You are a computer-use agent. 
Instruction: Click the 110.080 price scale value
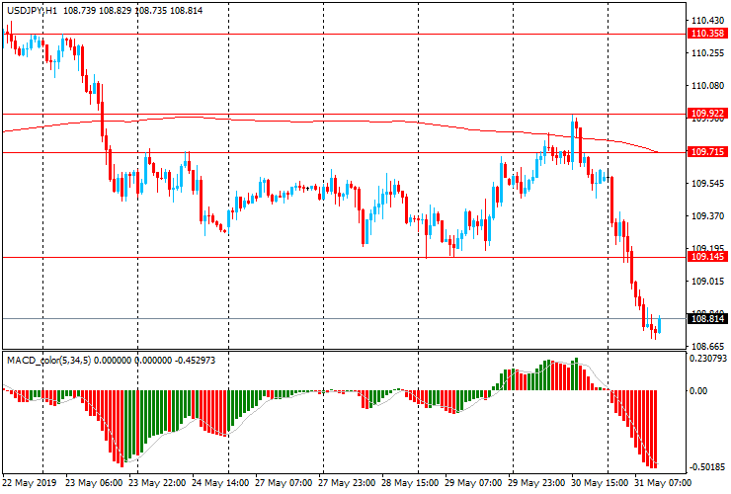707,86
